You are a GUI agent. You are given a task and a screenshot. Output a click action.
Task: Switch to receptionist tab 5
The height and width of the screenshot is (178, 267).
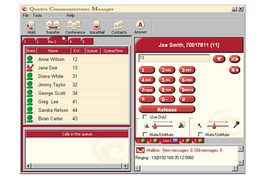coord(87,41)
